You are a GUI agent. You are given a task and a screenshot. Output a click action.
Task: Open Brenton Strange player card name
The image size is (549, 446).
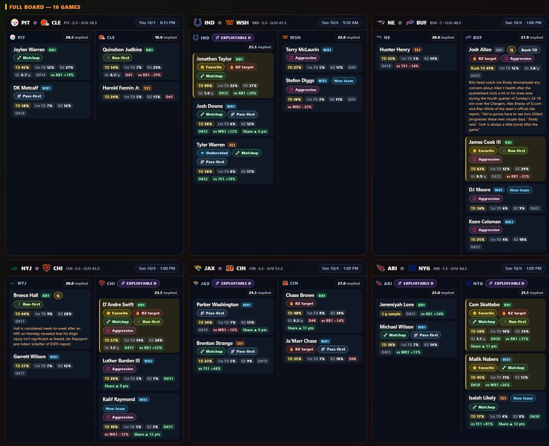point(214,343)
